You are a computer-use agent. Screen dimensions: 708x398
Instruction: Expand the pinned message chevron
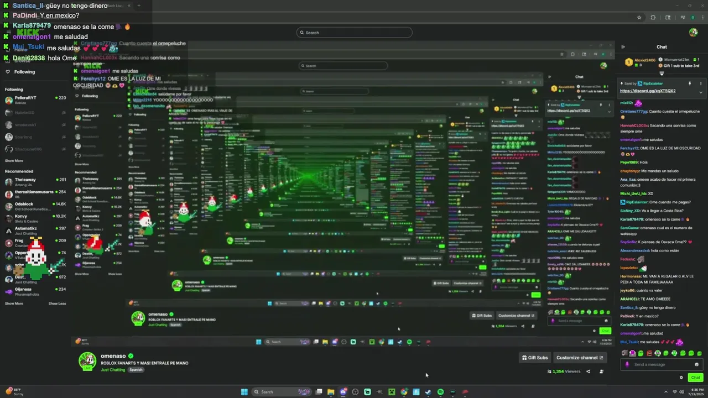click(700, 91)
